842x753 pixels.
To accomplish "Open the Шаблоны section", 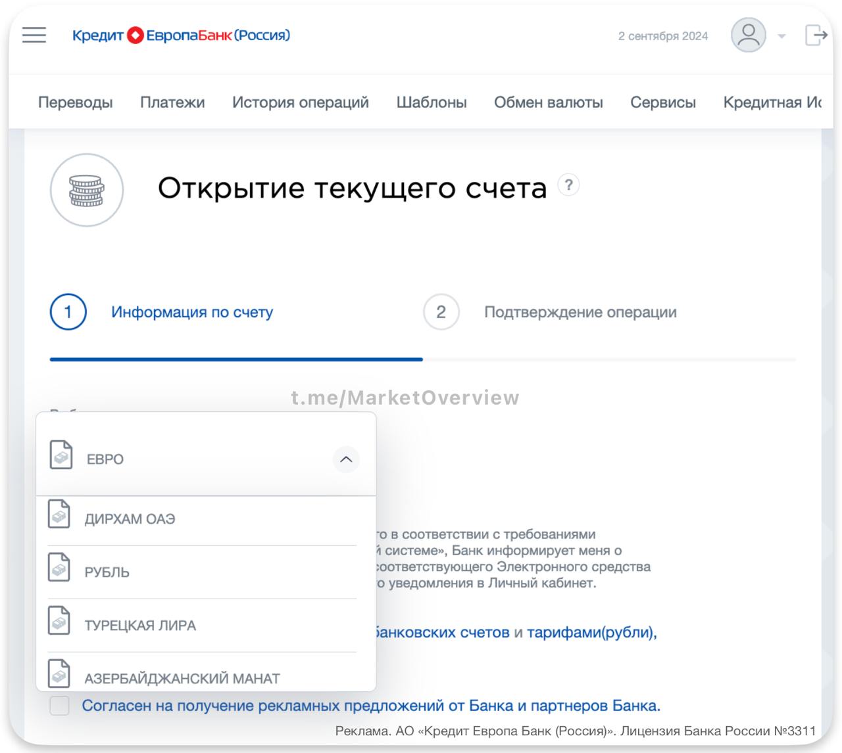I will [432, 103].
